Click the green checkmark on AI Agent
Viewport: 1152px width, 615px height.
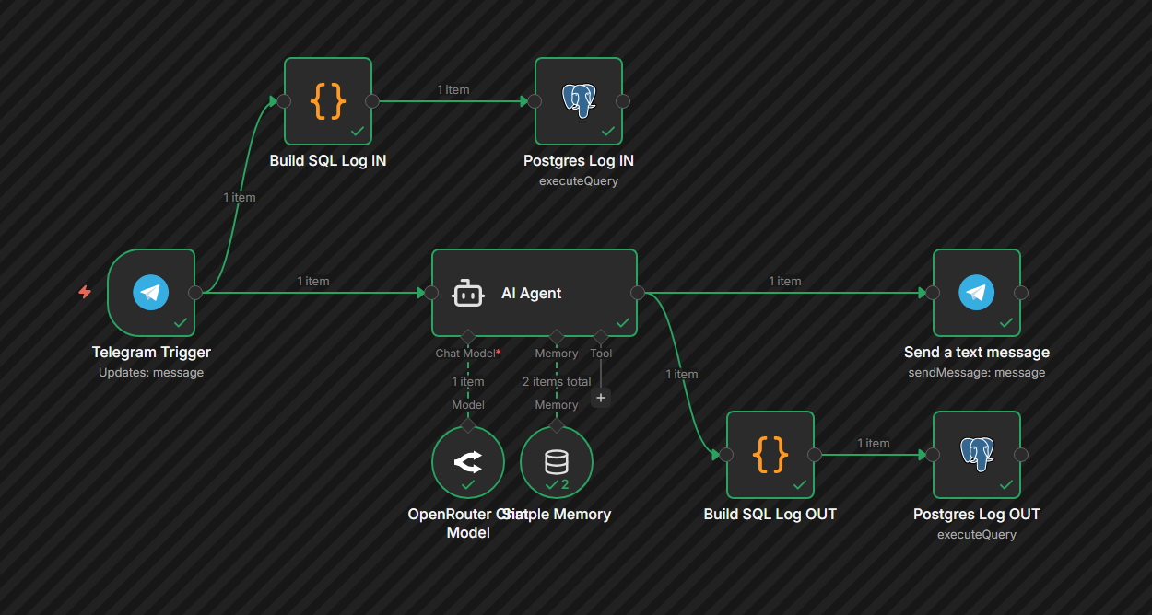coord(623,322)
